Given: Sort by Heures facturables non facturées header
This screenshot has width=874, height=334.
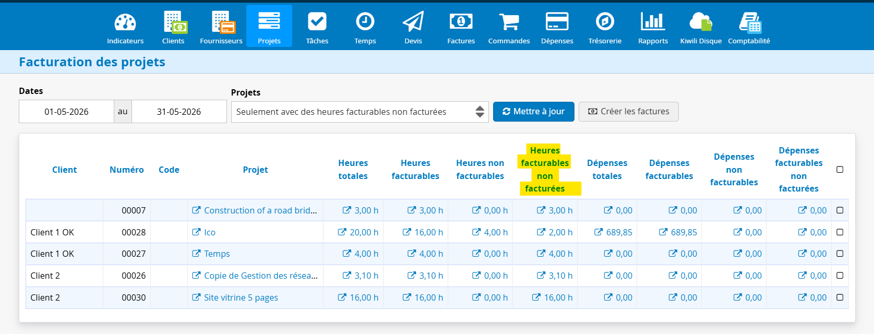Looking at the screenshot, I should pyautogui.click(x=545, y=170).
